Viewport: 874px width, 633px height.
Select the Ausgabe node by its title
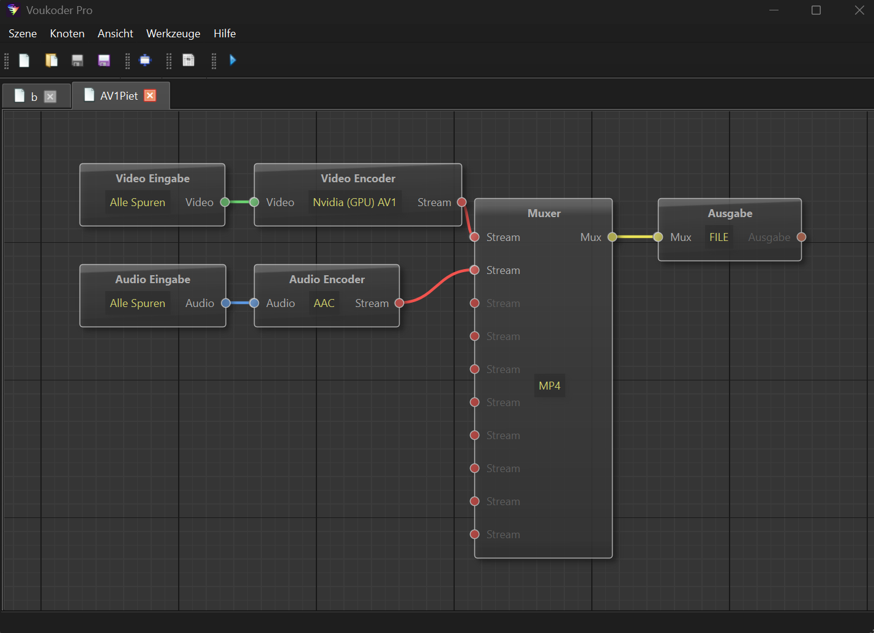tap(730, 213)
